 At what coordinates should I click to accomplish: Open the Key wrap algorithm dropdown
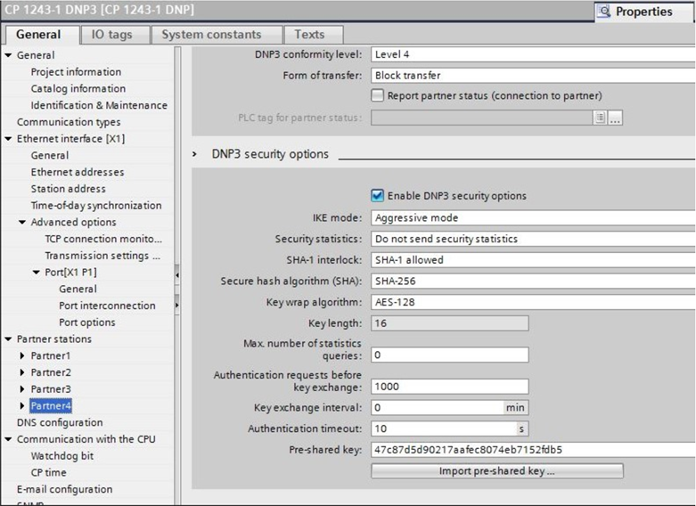click(532, 302)
